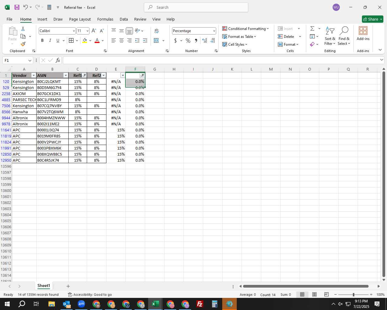Switch to the Formulas tab

point(105,19)
